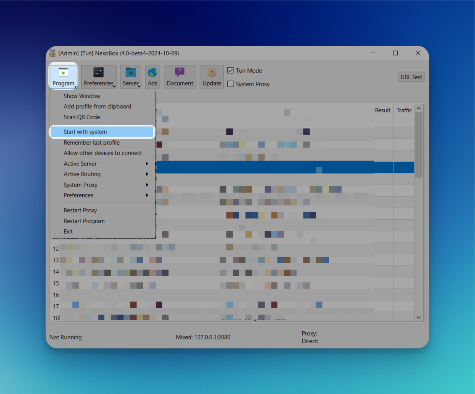Click the Proxy: status label
The width and height of the screenshot is (475, 394).
(310, 333)
